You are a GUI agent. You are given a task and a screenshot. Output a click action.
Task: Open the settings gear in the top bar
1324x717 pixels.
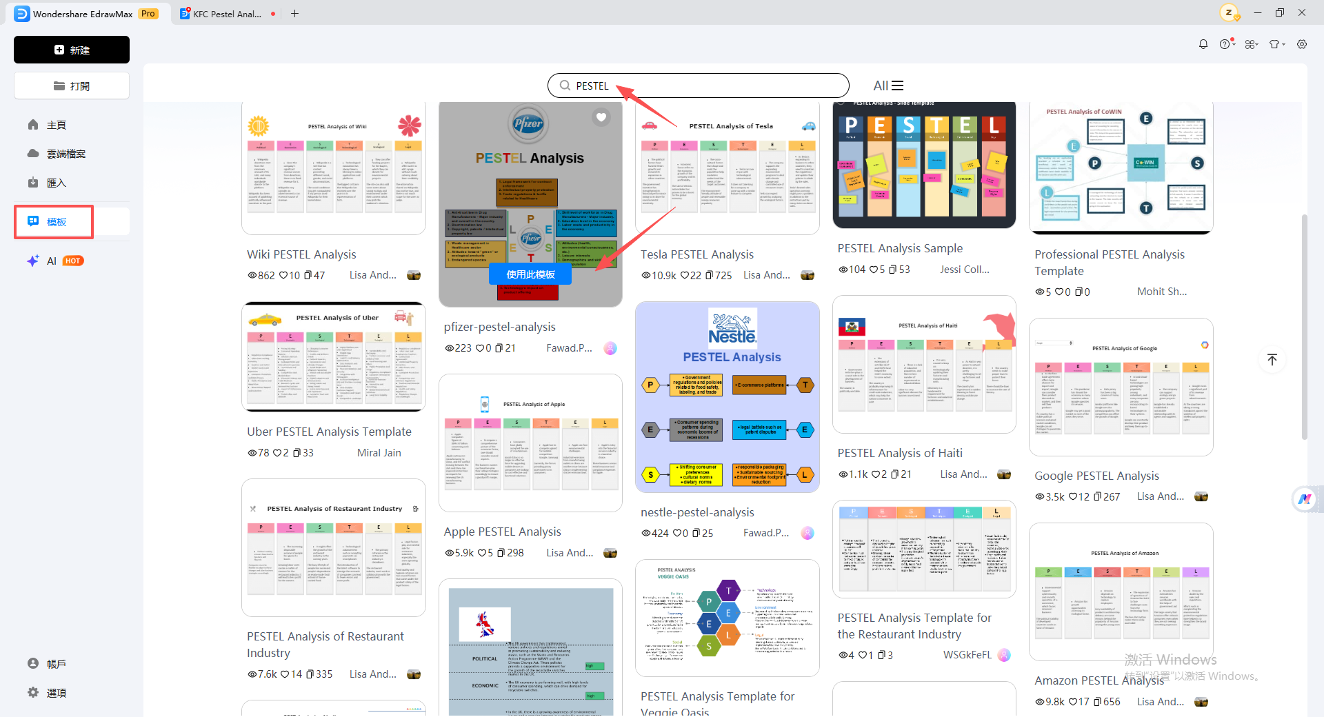[x=1302, y=44]
